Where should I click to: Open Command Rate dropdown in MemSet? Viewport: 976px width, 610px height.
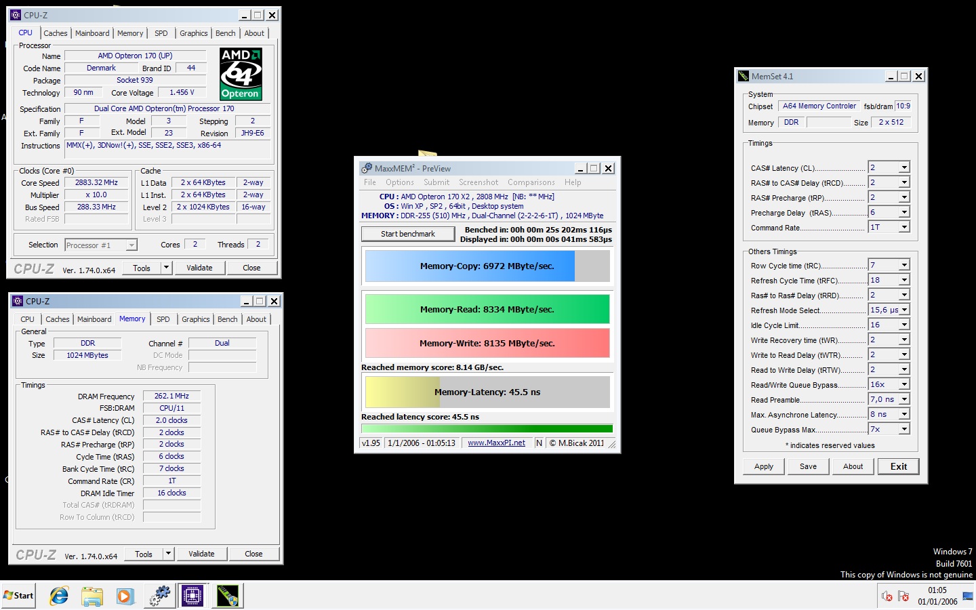pyautogui.click(x=903, y=227)
